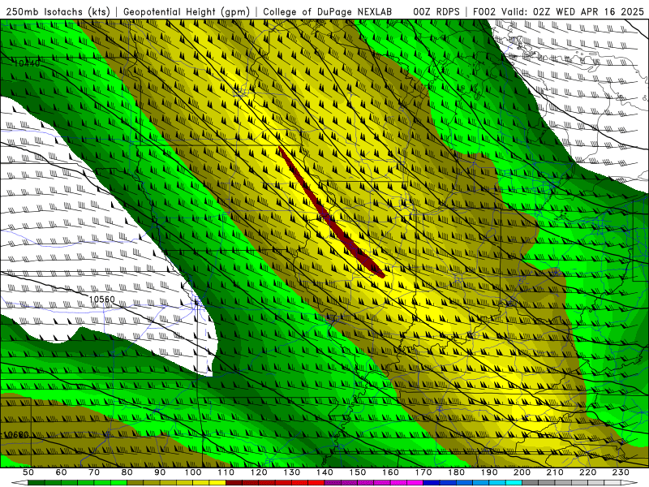Click the 230 kt color bar label

tap(621, 472)
